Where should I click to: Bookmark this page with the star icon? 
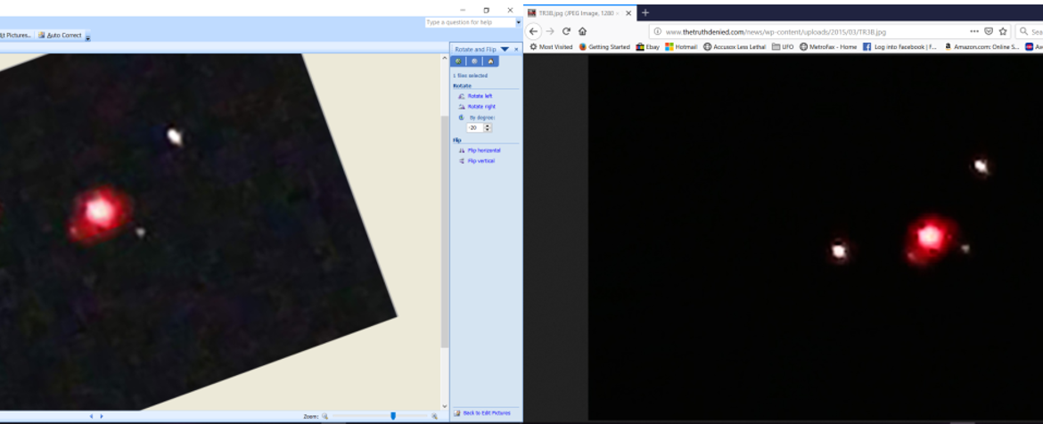coord(1002,31)
